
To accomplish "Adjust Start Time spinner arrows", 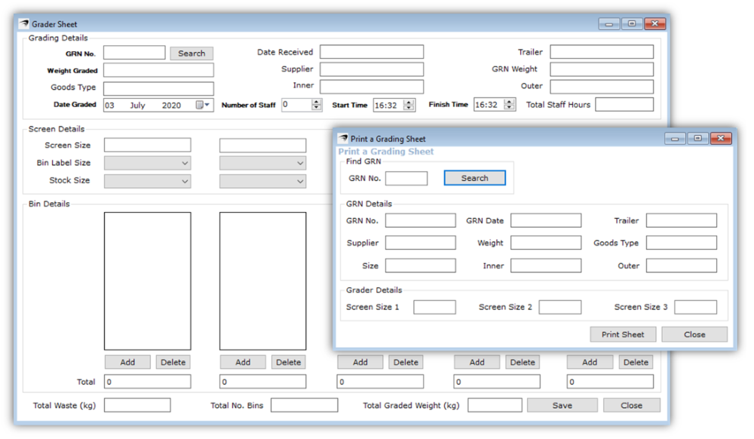I will coord(409,105).
